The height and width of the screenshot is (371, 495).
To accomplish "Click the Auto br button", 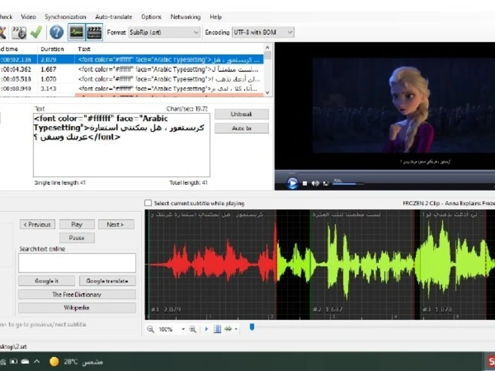I will click(x=242, y=128).
